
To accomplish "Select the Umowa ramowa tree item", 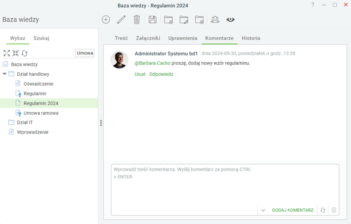I will point(41,113).
